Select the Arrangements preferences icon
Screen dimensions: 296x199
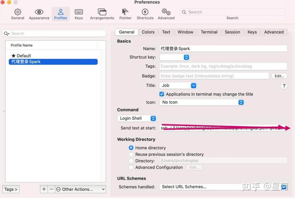(102, 14)
